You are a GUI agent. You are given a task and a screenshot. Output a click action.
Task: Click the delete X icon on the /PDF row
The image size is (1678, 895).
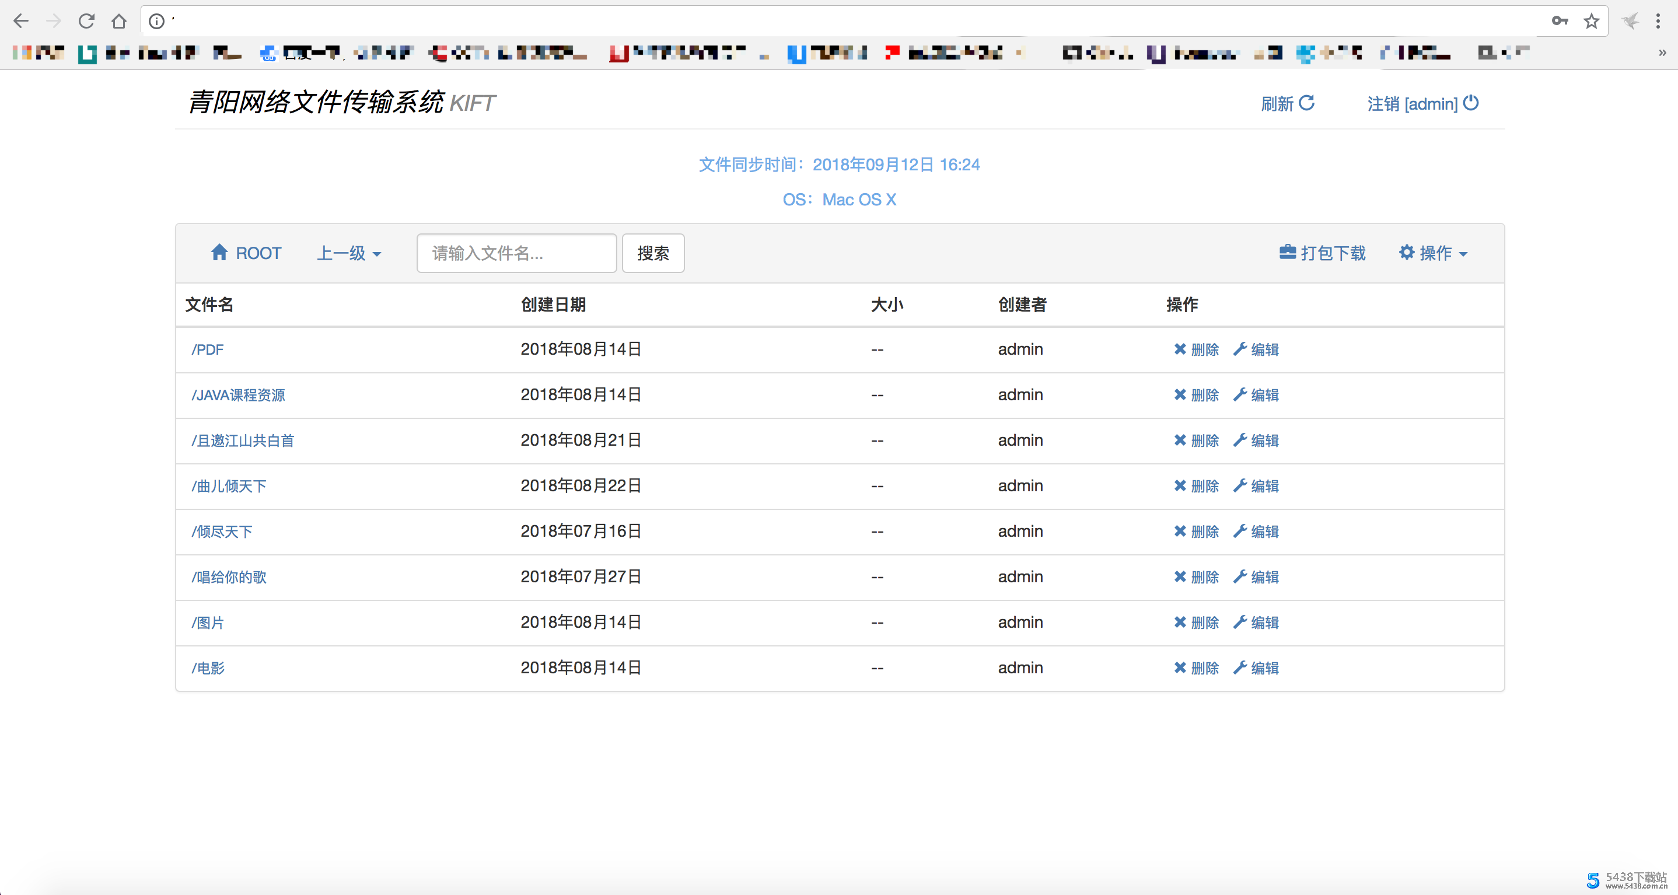coord(1179,349)
